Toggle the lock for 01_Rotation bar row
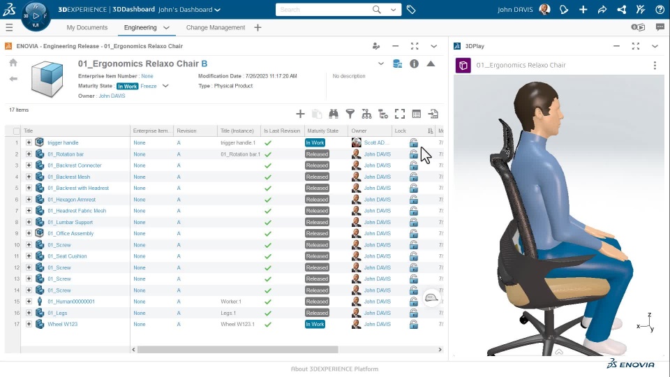The image size is (670, 377). tap(414, 154)
